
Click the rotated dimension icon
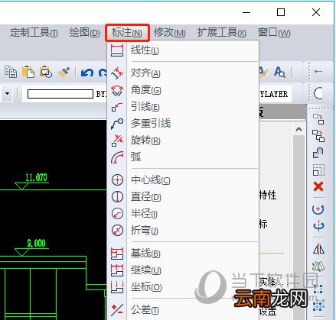[117, 141]
